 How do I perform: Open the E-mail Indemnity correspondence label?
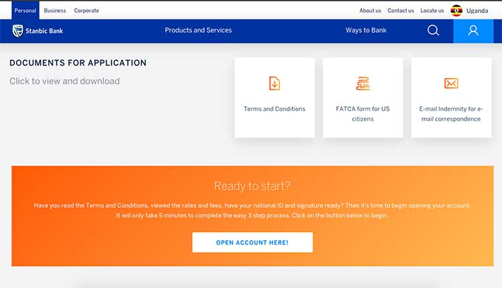click(x=451, y=114)
